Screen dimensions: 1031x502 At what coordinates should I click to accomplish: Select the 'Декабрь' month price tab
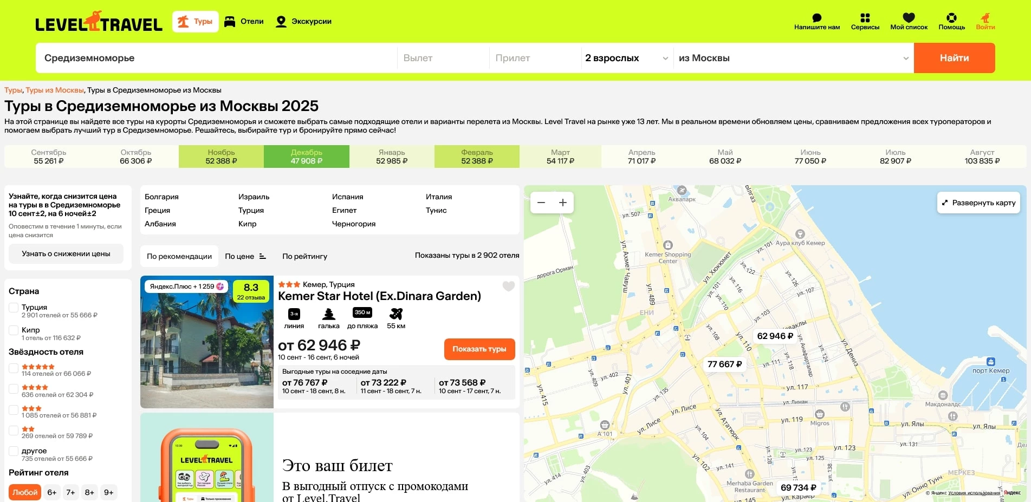click(307, 157)
